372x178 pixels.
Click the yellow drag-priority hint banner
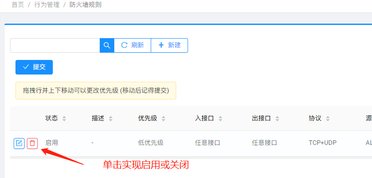point(96,90)
